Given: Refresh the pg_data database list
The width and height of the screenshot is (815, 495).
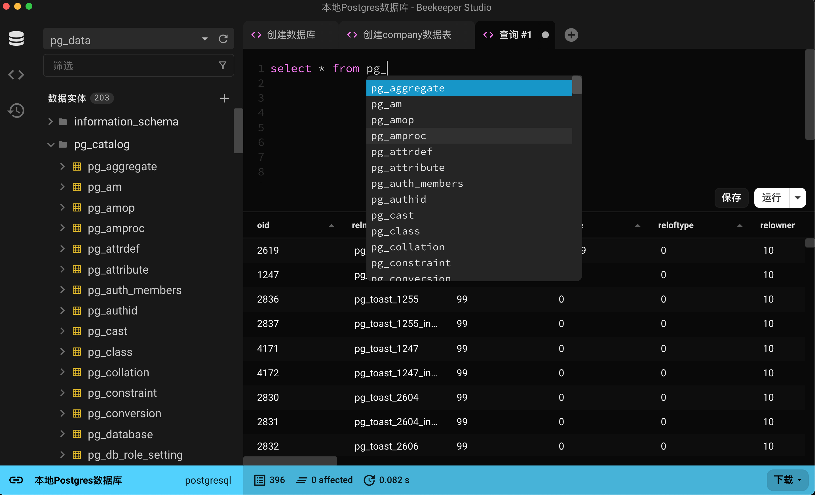Looking at the screenshot, I should 223,39.
